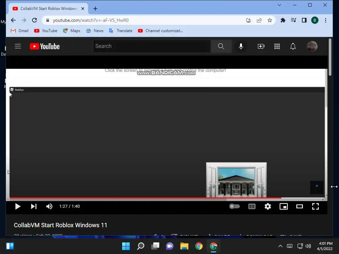Open the YouTube account avatar menu
339x254 pixels.
(x=312, y=46)
